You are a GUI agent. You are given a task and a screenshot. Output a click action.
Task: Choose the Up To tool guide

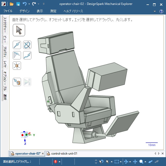coord(17,82)
